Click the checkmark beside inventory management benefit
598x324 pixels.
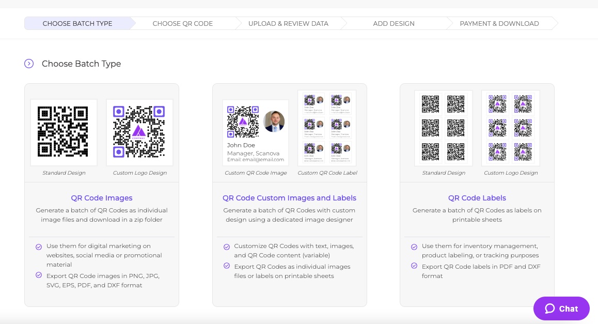coord(414,246)
